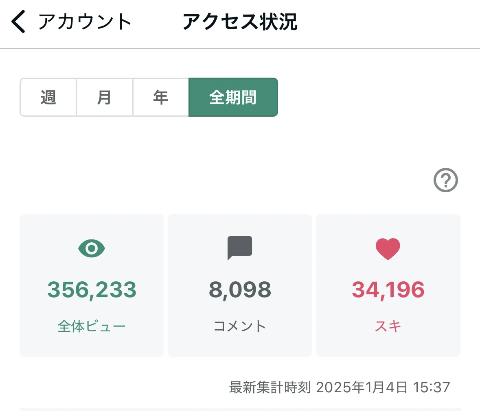Open the スキ stats card
The height and width of the screenshot is (411, 480).
(x=388, y=285)
